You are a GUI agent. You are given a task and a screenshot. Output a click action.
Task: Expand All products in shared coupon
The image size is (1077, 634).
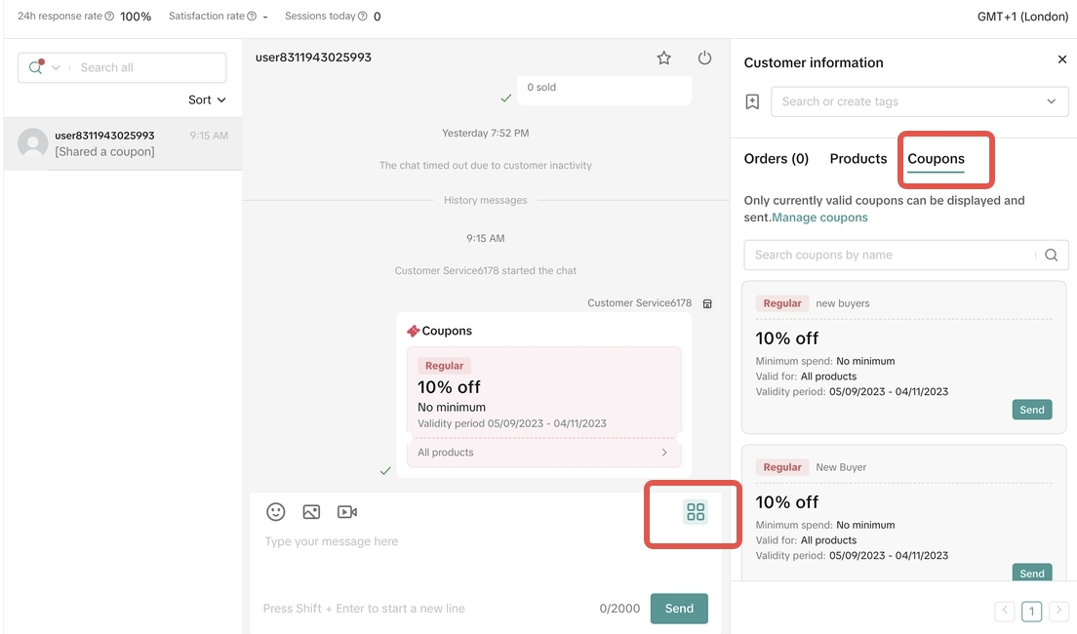(664, 453)
